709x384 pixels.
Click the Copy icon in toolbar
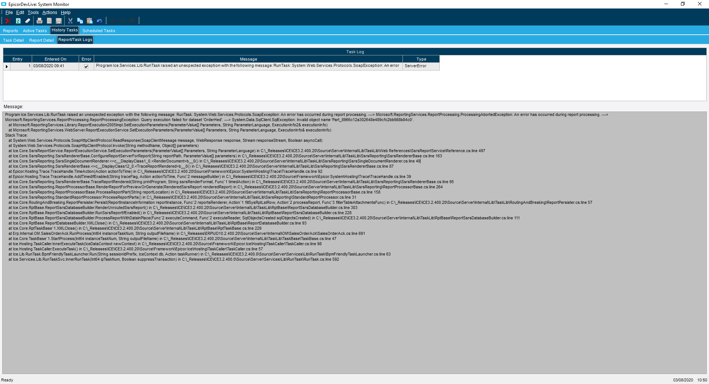(x=80, y=21)
